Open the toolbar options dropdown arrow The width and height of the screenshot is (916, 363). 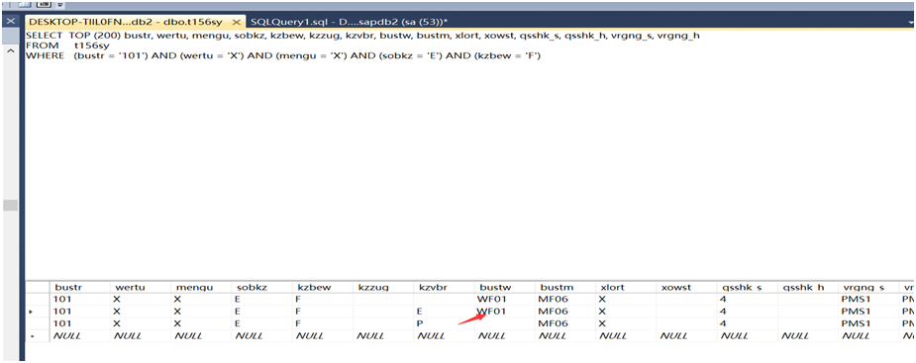point(59,5)
